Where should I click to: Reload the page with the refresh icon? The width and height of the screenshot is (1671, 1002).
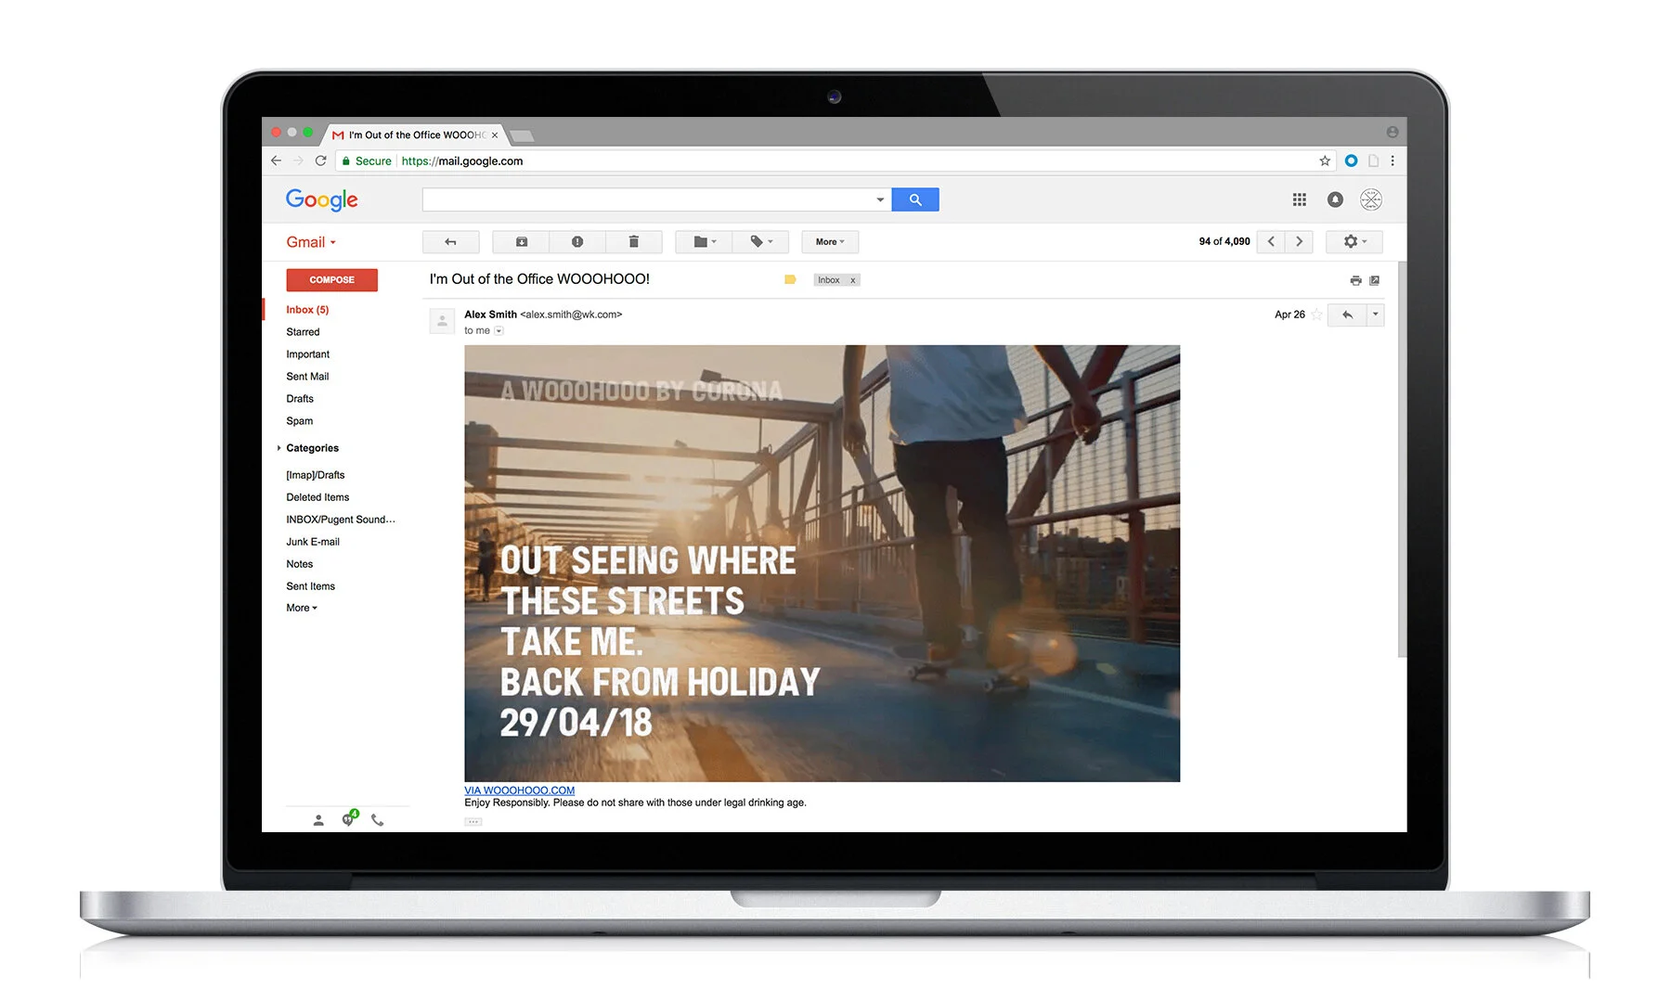click(x=320, y=161)
